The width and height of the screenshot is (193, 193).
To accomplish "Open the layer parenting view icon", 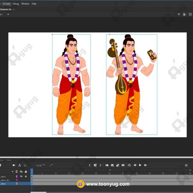I will [20, 165].
